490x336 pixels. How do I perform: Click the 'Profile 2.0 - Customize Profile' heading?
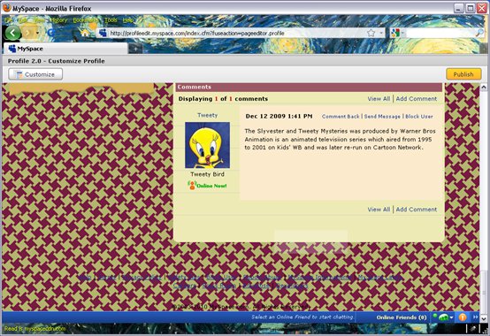point(57,61)
